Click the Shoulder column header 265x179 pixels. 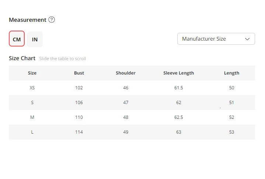(x=126, y=73)
